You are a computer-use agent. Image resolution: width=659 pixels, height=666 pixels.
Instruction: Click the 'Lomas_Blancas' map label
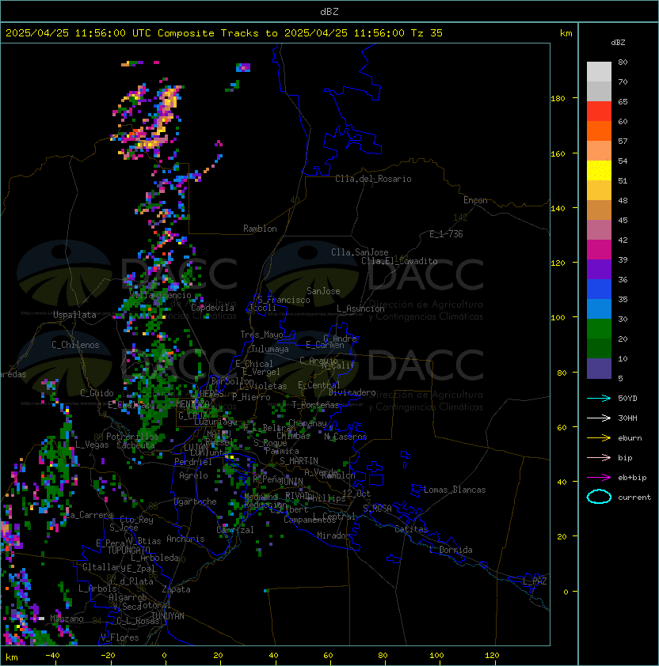(455, 490)
